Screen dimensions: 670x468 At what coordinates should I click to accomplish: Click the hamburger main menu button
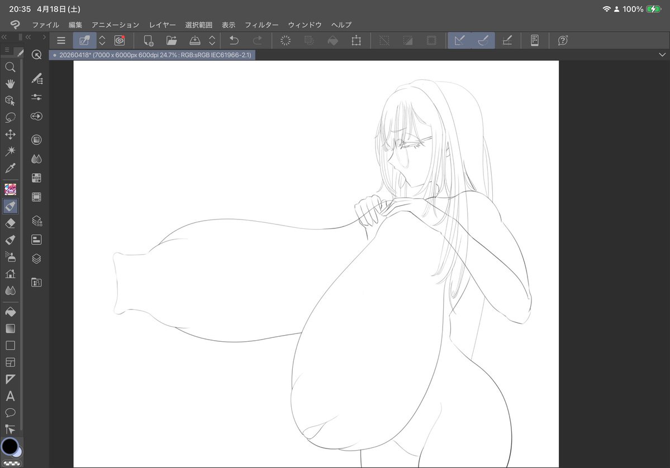click(x=61, y=40)
